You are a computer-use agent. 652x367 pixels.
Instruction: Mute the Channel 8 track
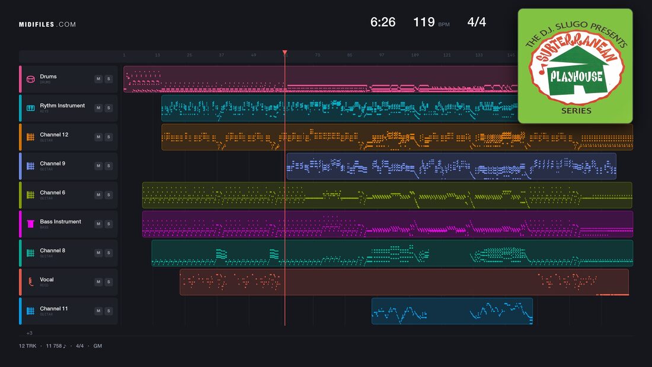98,253
